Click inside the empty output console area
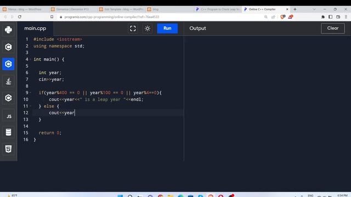Screen dimensions: 351x197 268,99
